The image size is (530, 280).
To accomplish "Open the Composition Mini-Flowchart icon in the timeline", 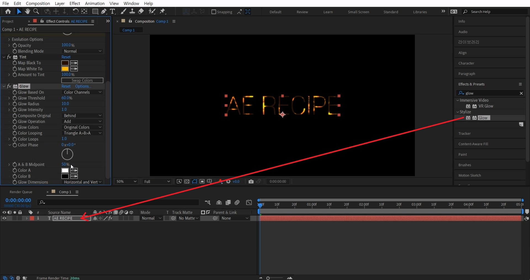I will point(208,203).
